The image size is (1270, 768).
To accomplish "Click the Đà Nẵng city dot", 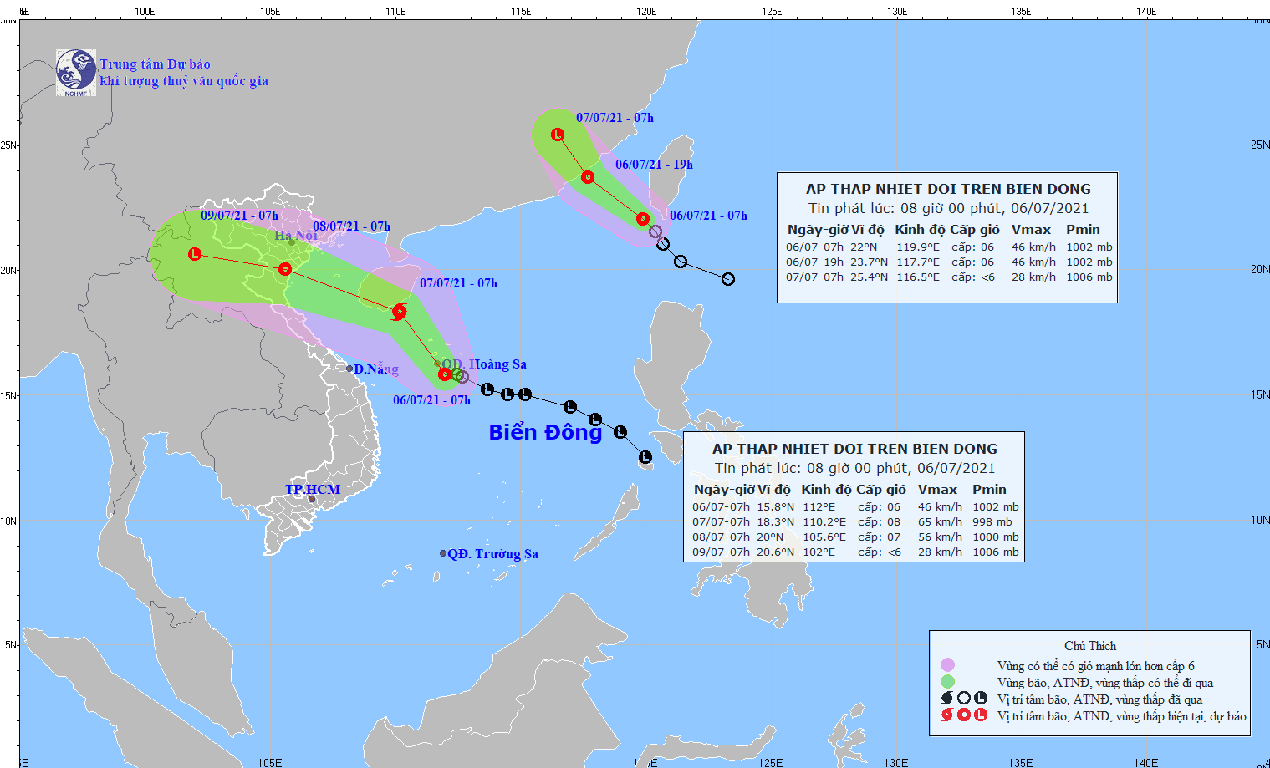I will [x=349, y=369].
